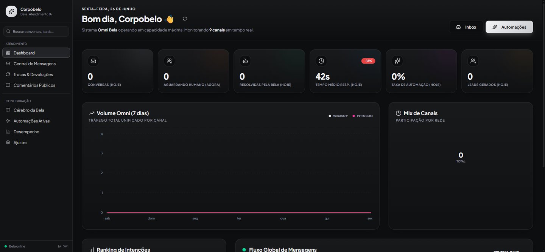Click the Automações button in the header
Screen dimensions: 545x252
[509, 27]
